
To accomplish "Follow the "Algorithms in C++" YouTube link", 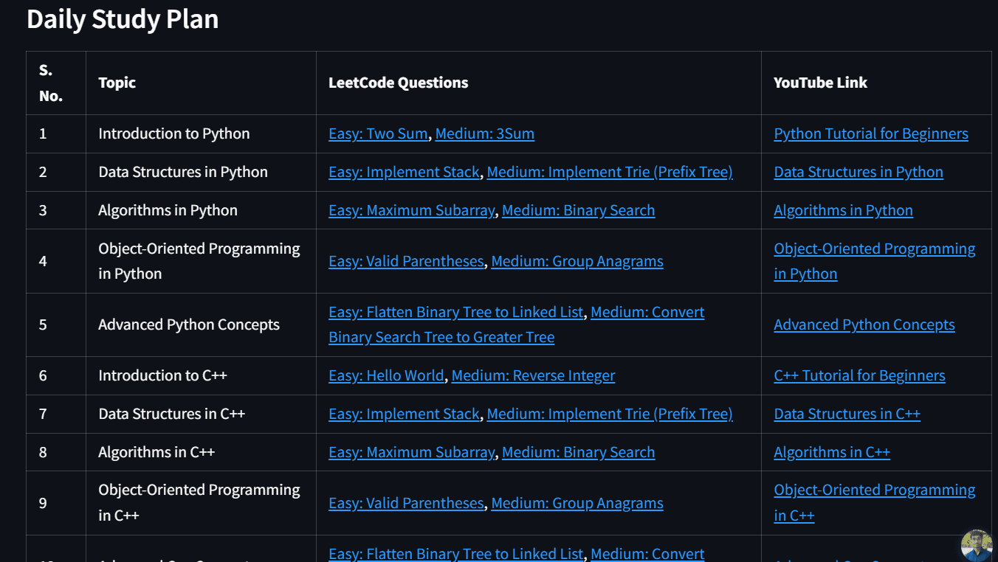I will click(x=832, y=452).
